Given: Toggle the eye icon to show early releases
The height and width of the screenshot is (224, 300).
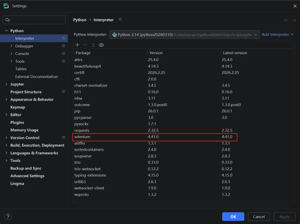Looking at the screenshot, I should (101, 45).
